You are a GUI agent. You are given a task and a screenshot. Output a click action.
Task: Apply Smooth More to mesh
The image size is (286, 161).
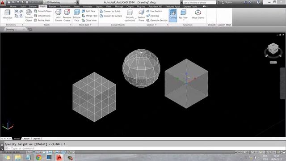coord(43,11)
